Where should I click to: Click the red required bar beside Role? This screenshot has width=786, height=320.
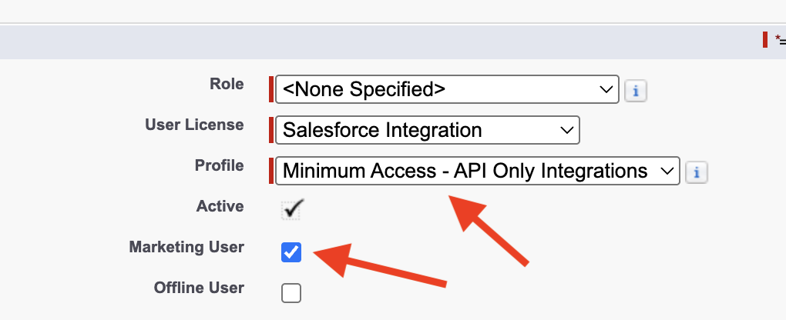271,90
